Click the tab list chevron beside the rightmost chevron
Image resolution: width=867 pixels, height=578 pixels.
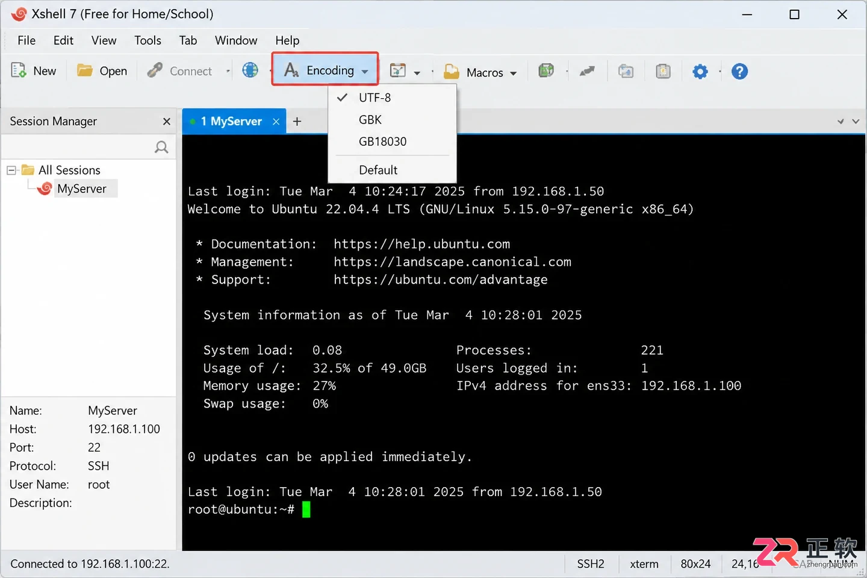click(841, 122)
